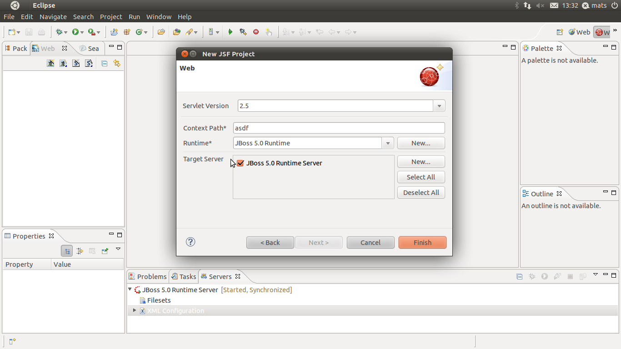621x349 pixels.
Task: Click the Back button
Action: (270, 242)
